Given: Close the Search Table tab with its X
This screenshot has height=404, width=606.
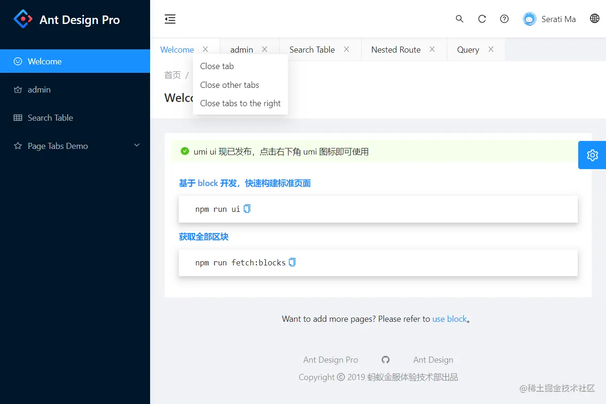Looking at the screenshot, I should tap(346, 49).
